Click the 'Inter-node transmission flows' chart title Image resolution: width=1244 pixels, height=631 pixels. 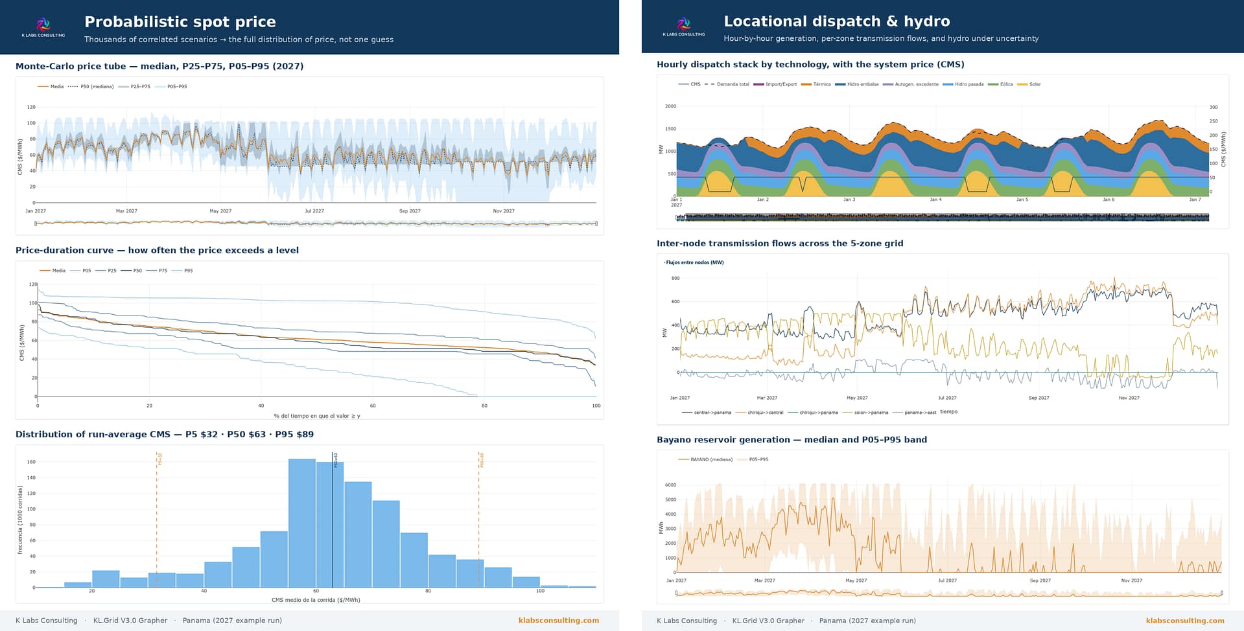pos(780,244)
